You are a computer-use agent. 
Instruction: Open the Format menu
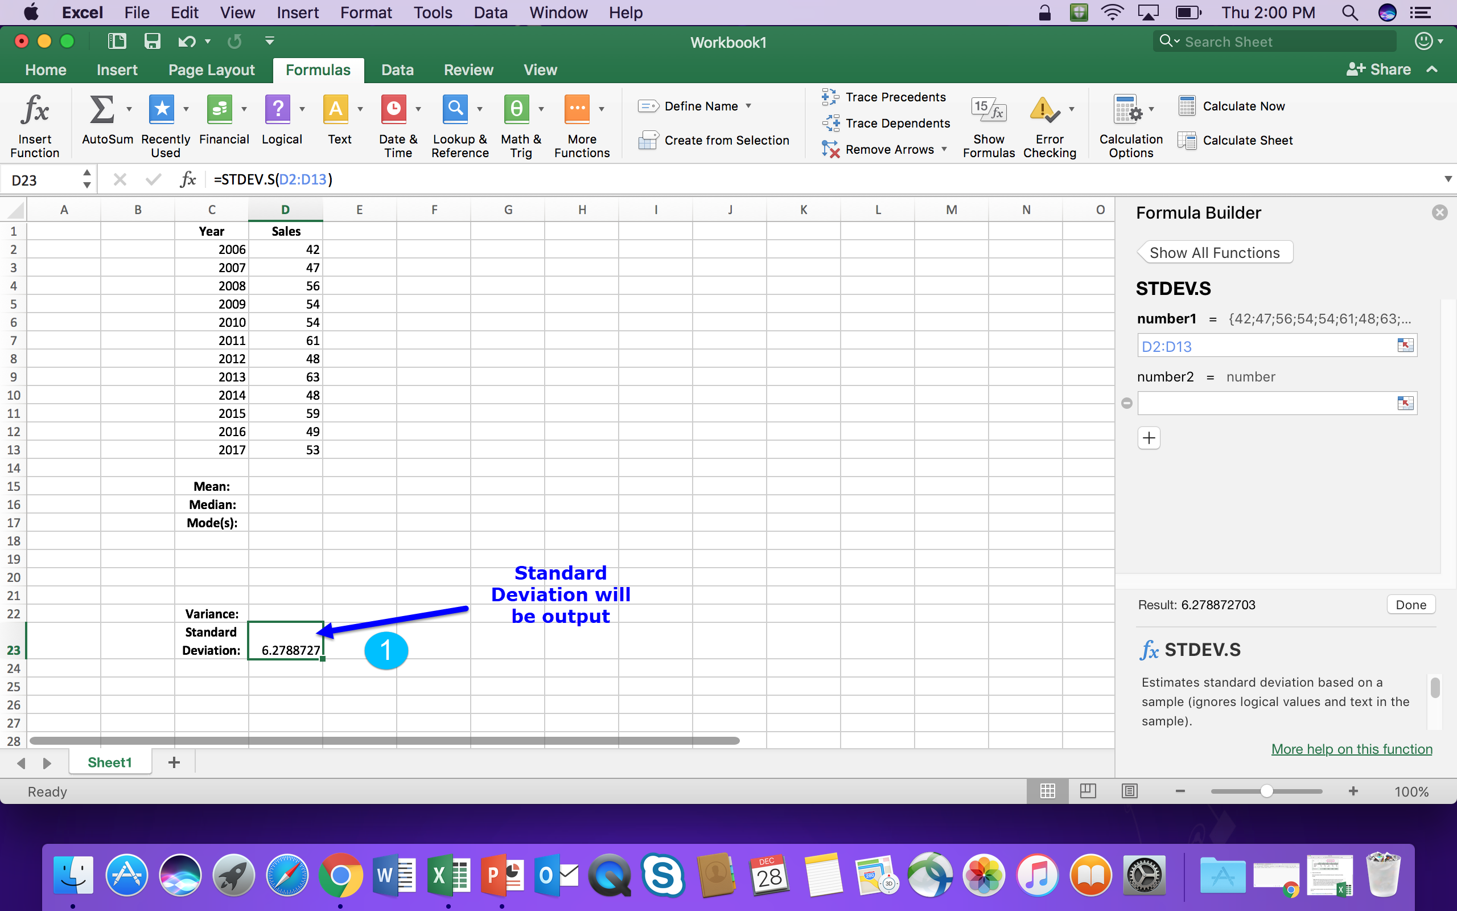point(365,13)
